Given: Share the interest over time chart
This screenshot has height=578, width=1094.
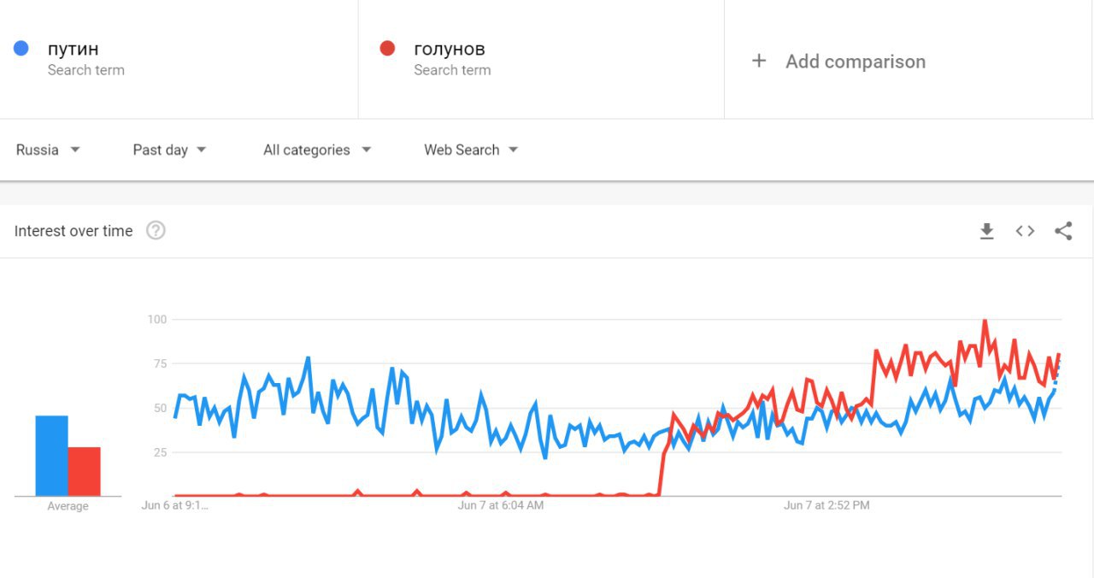Looking at the screenshot, I should [x=1063, y=231].
